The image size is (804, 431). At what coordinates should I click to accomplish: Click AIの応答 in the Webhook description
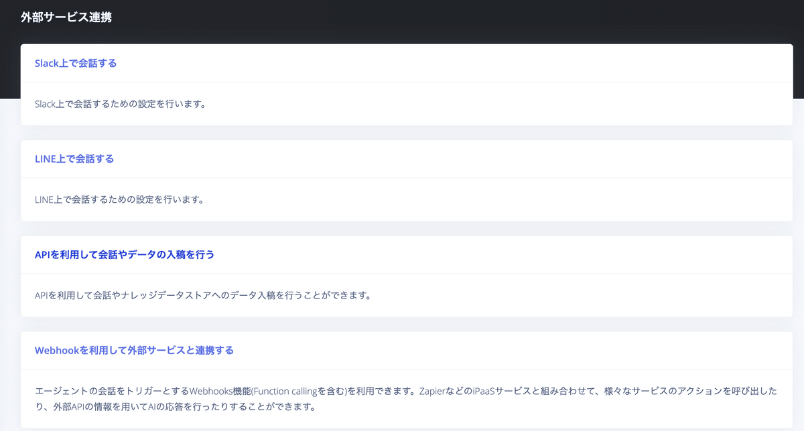tap(165, 407)
